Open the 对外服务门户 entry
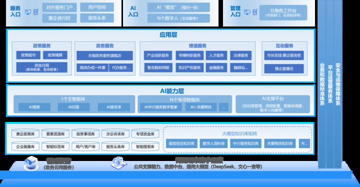 (59, 7)
